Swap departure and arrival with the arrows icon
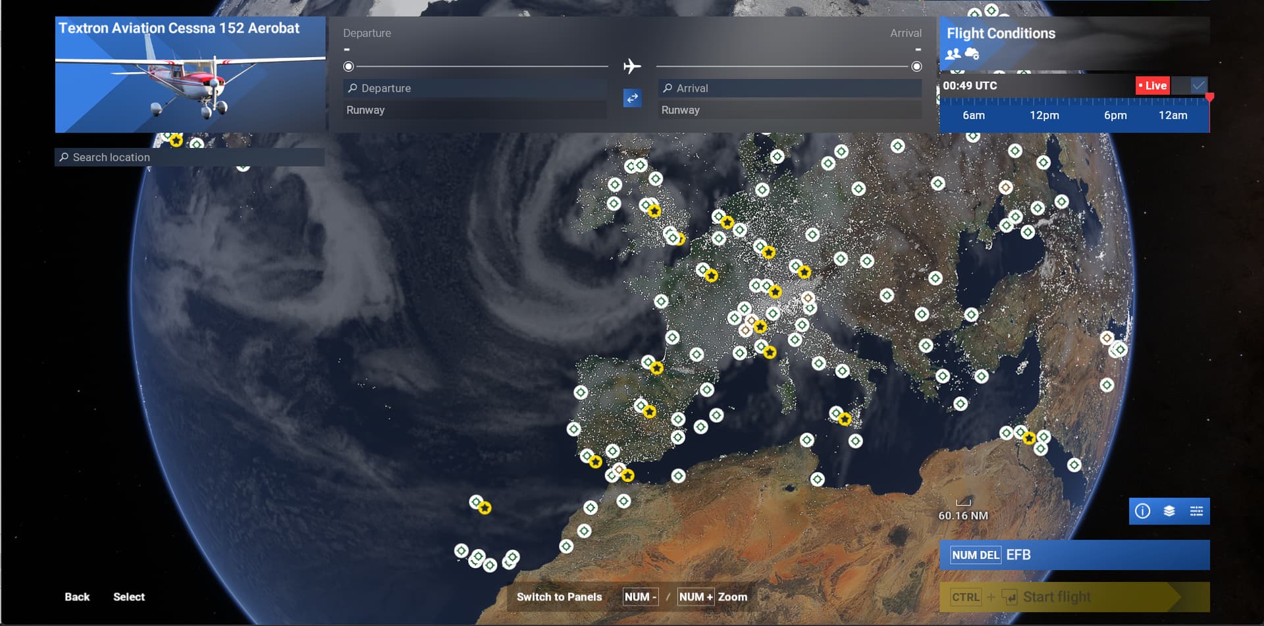Screen dimensions: 1264x626 (x=632, y=98)
